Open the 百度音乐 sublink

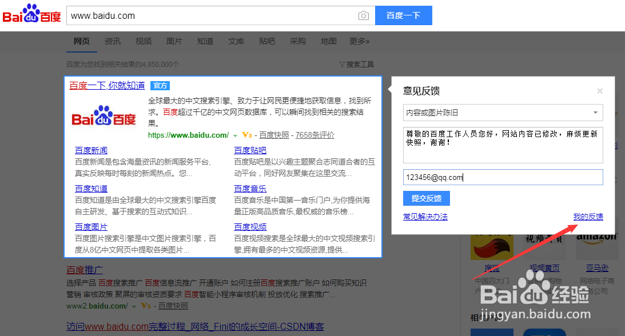click(x=250, y=189)
